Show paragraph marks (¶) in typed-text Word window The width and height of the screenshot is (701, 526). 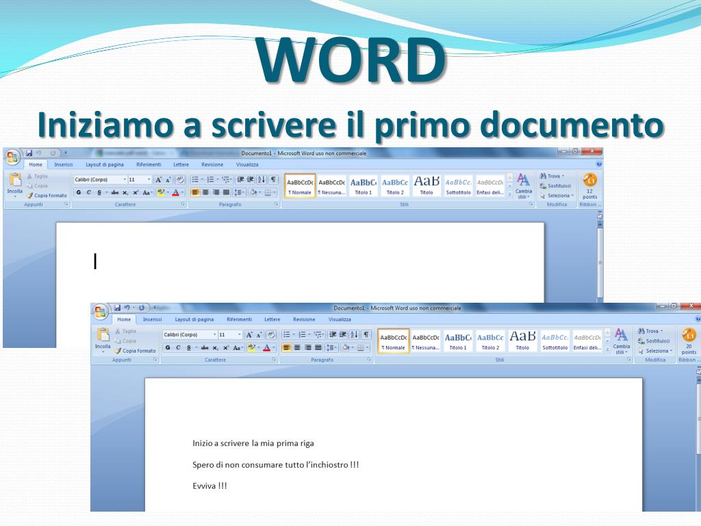[x=366, y=334]
